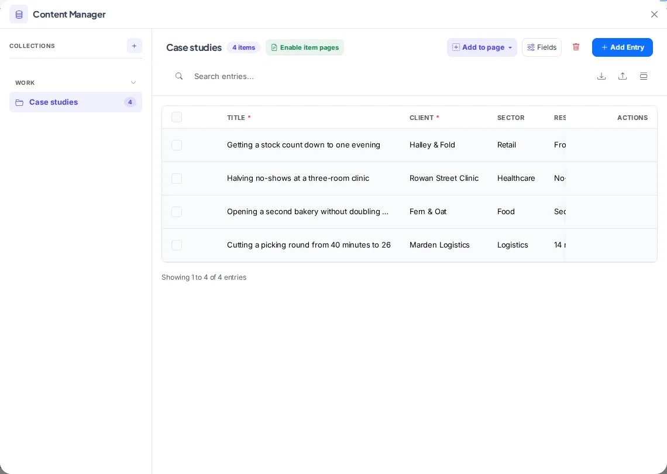Check the Cutting a picking round row
The width and height of the screenshot is (667, 474).
177,245
